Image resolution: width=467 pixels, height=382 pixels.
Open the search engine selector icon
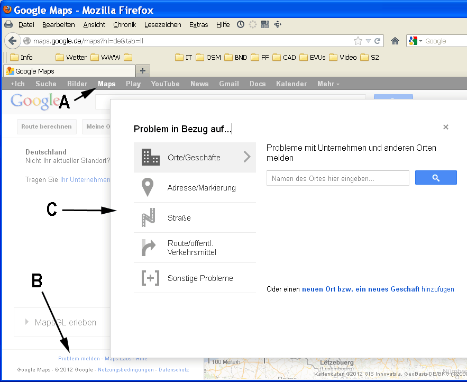(x=415, y=41)
